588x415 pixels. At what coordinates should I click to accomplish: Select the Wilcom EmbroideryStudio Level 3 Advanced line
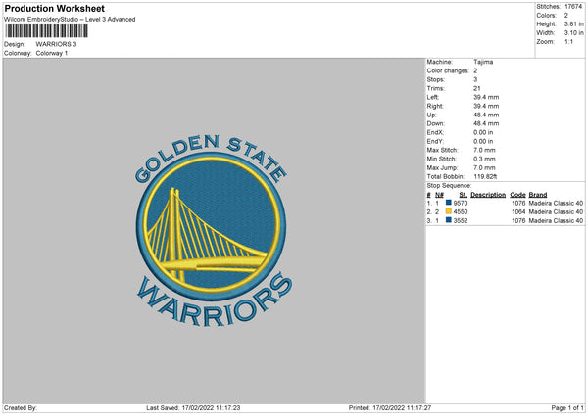(70, 20)
